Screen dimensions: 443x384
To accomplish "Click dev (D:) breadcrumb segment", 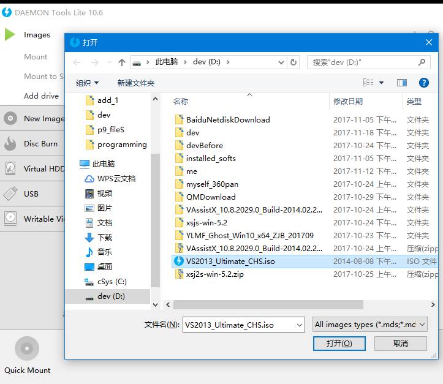I will coord(206,62).
